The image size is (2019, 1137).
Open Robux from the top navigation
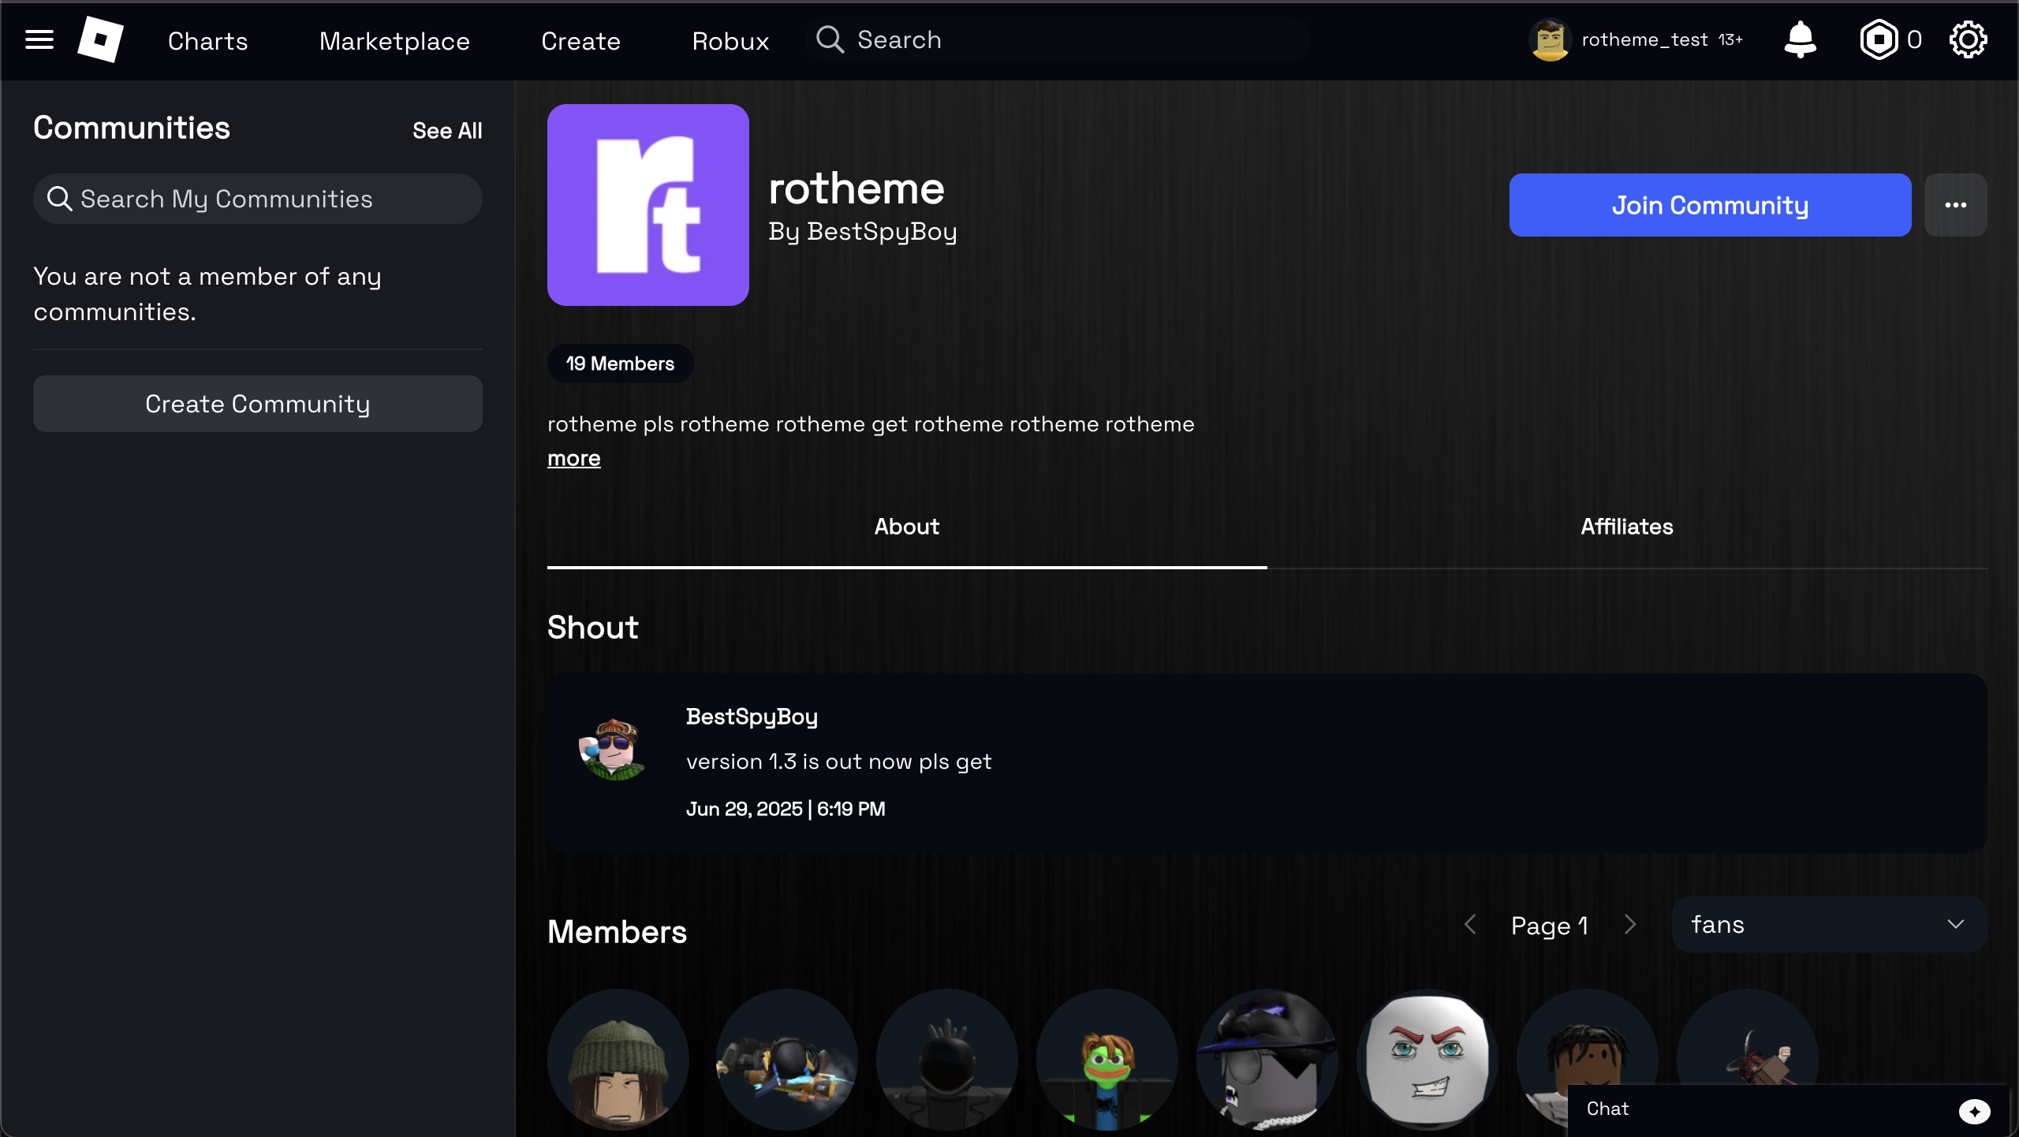point(730,41)
